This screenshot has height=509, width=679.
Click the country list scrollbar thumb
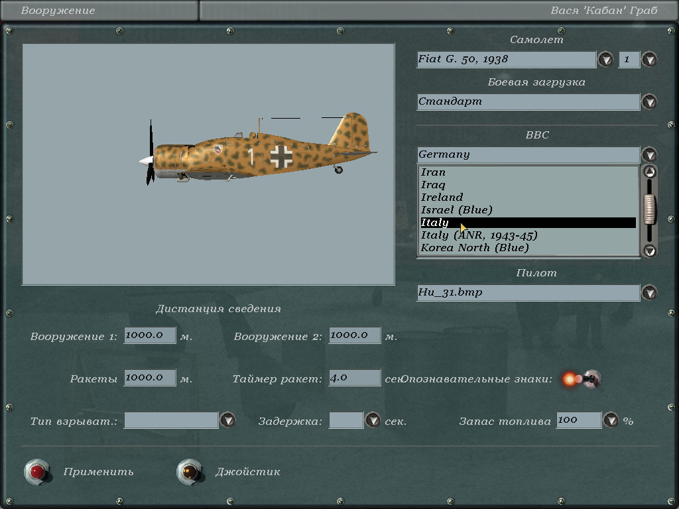tap(649, 209)
